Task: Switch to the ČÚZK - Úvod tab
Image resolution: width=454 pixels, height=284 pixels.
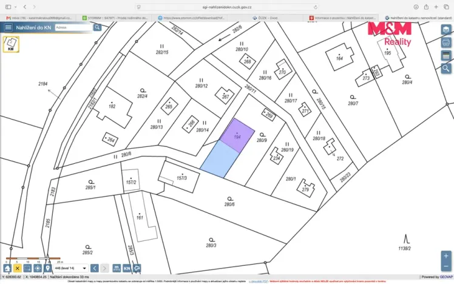Action: pos(265,18)
